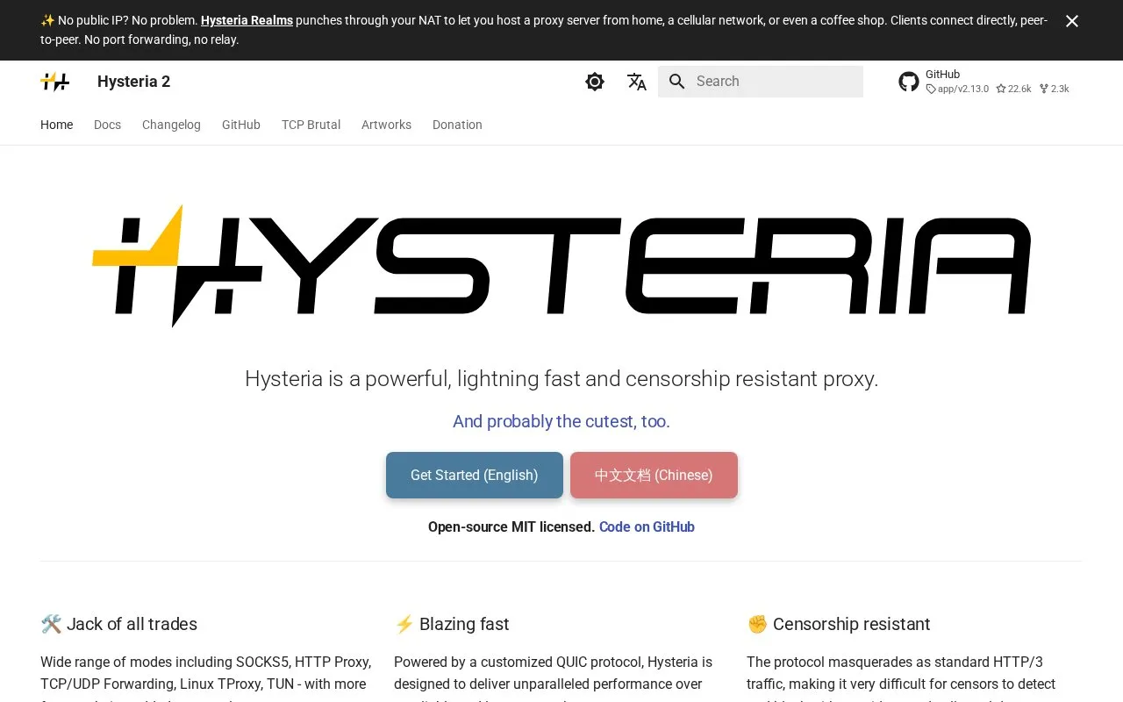This screenshot has width=1123, height=702.
Task: Click the large Hysteria banner logo
Action: coord(561,266)
